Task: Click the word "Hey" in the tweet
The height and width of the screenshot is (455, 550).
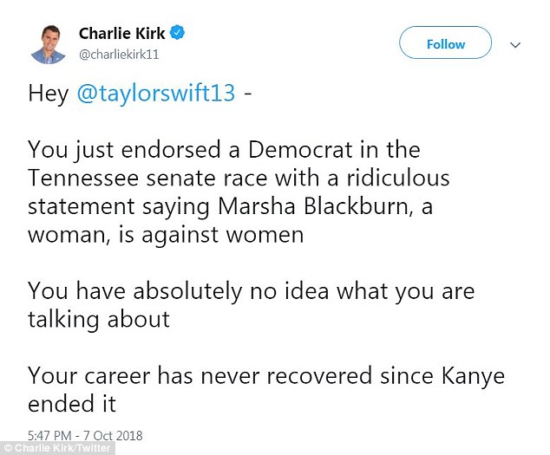Action: pos(48,94)
